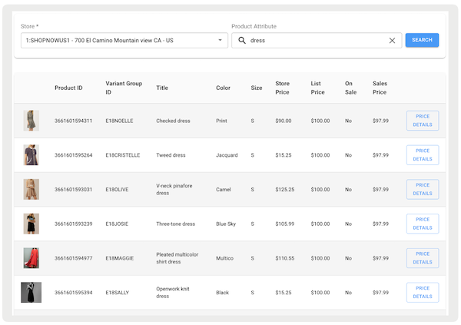Click the $125.25 store price

(x=284, y=190)
